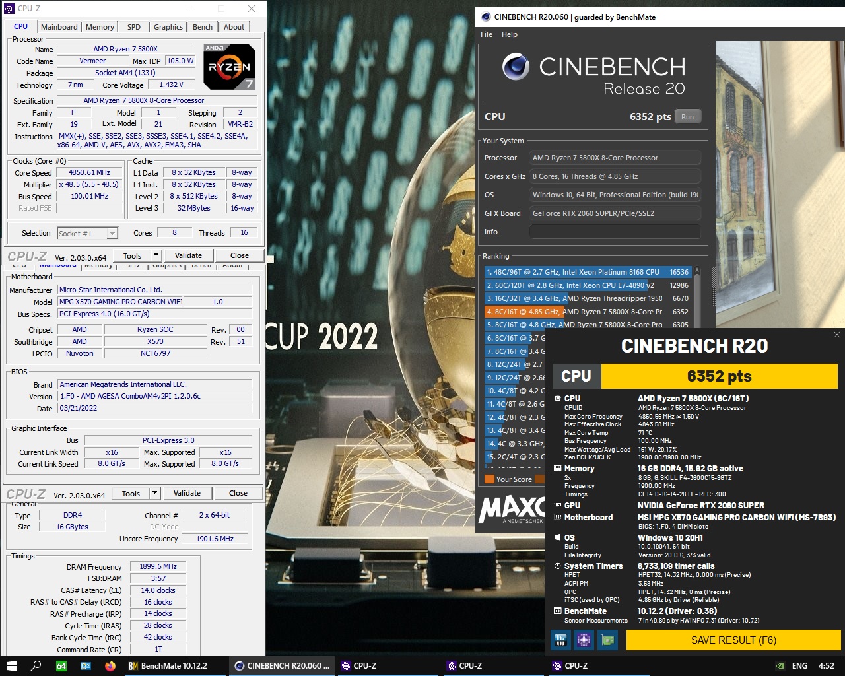
Task: Click the orange Your Score legend swatch
Action: (489, 479)
